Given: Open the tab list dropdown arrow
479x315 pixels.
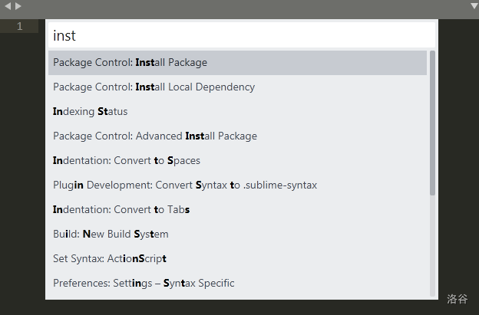Looking at the screenshot, I should point(474,6).
